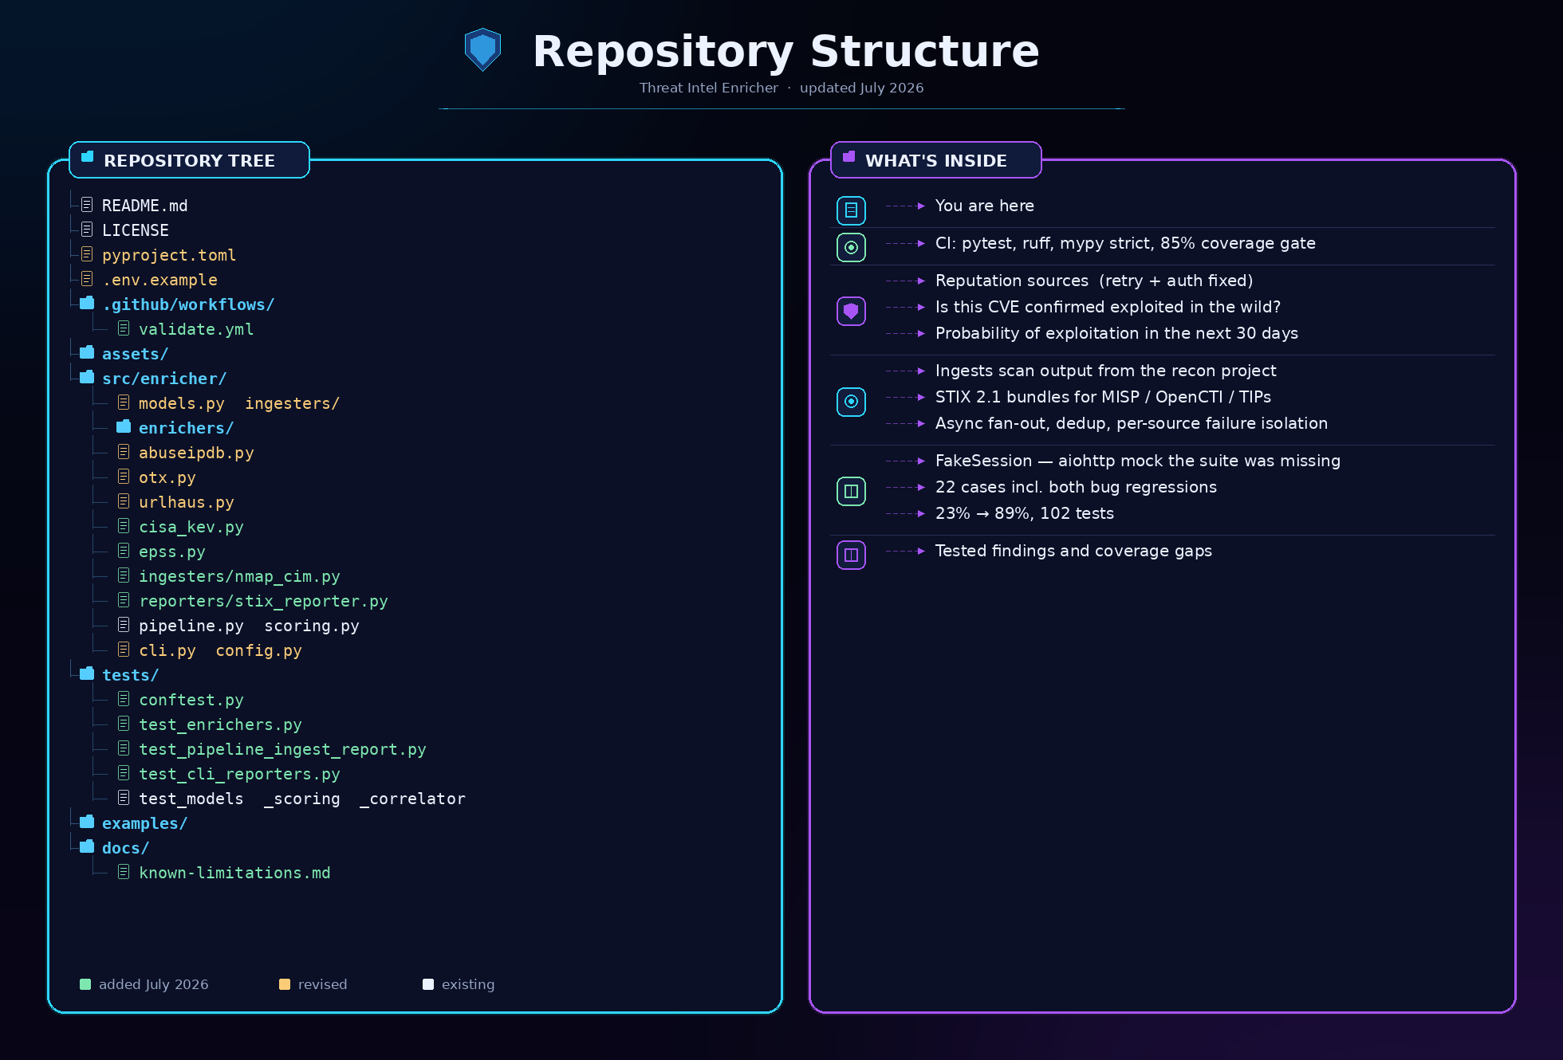Image resolution: width=1563 pixels, height=1060 pixels.
Task: Select pipeline.py file name
Action: pyautogui.click(x=191, y=626)
